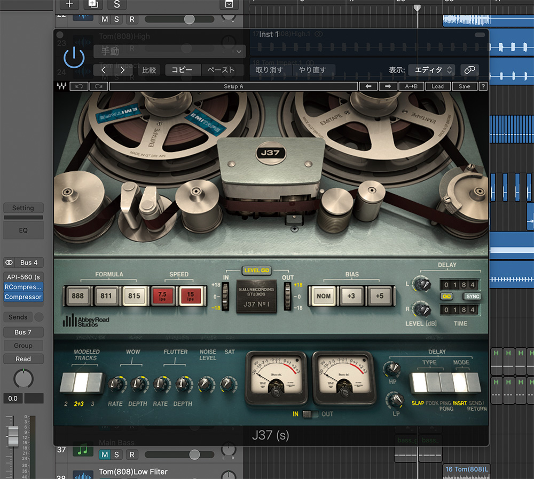Click channel strip pan knob
The image size is (534, 479).
coord(23,379)
